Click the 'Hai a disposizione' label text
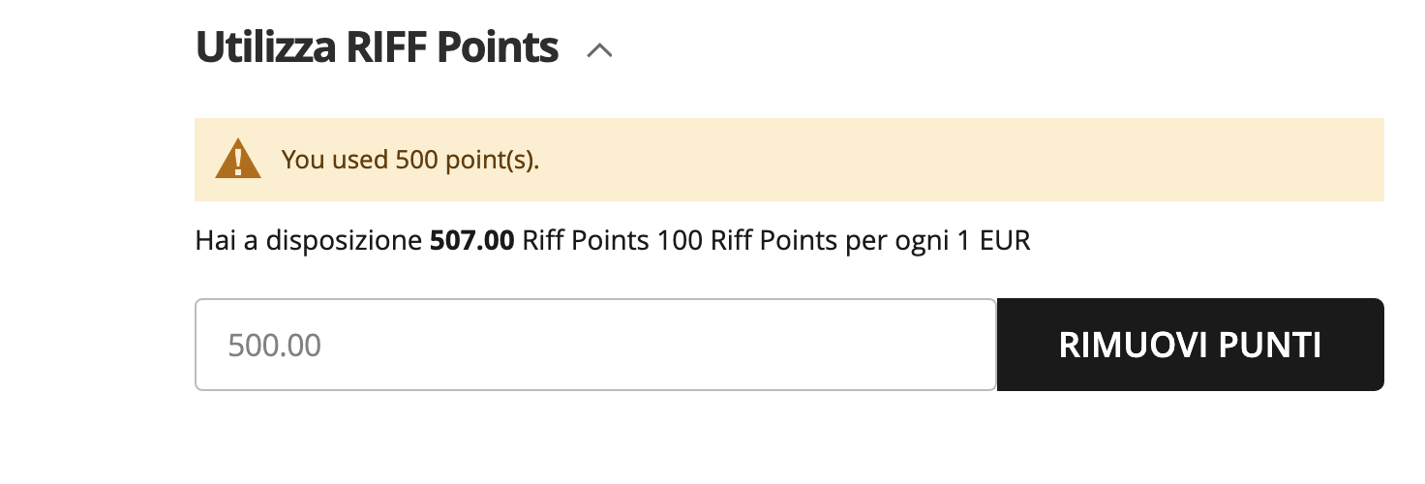This screenshot has width=1425, height=484. click(x=309, y=241)
